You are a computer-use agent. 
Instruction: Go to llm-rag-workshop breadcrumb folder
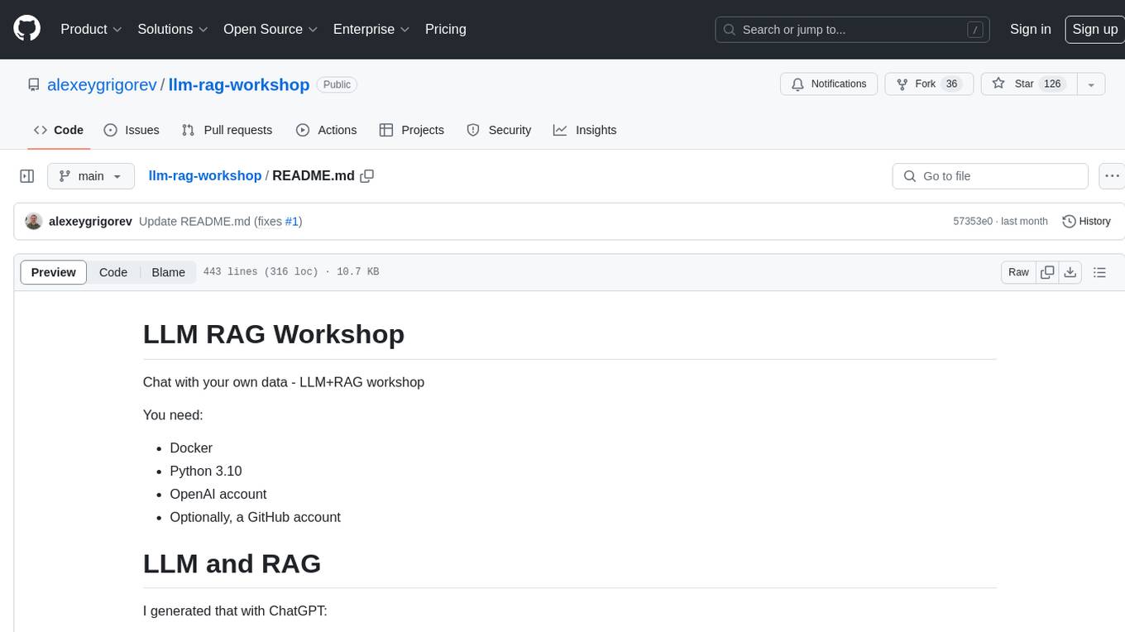tap(204, 175)
